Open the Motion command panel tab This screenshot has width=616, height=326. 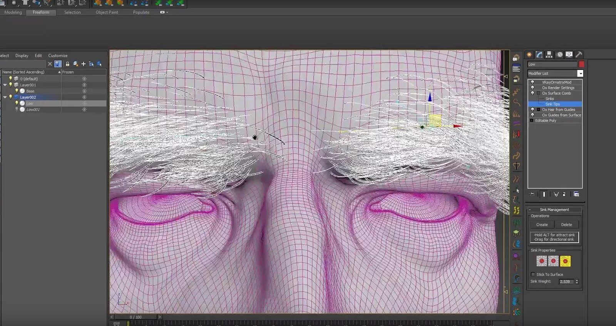click(559, 55)
